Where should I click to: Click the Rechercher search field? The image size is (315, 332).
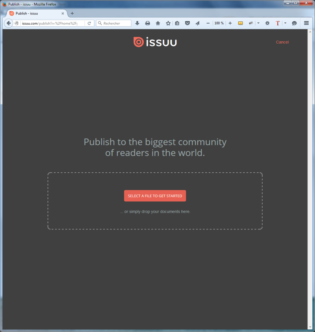(114, 23)
